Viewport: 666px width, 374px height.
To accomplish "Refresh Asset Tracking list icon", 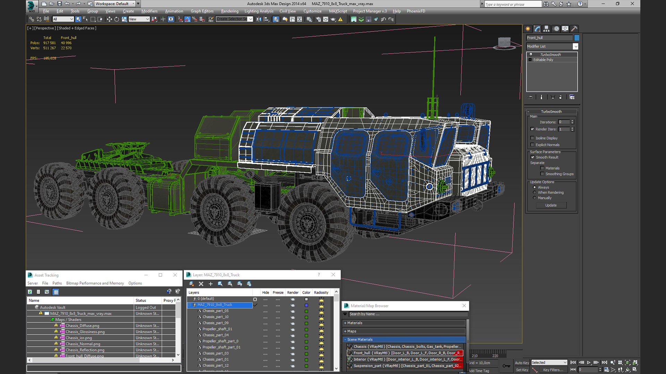I will tap(30, 292).
